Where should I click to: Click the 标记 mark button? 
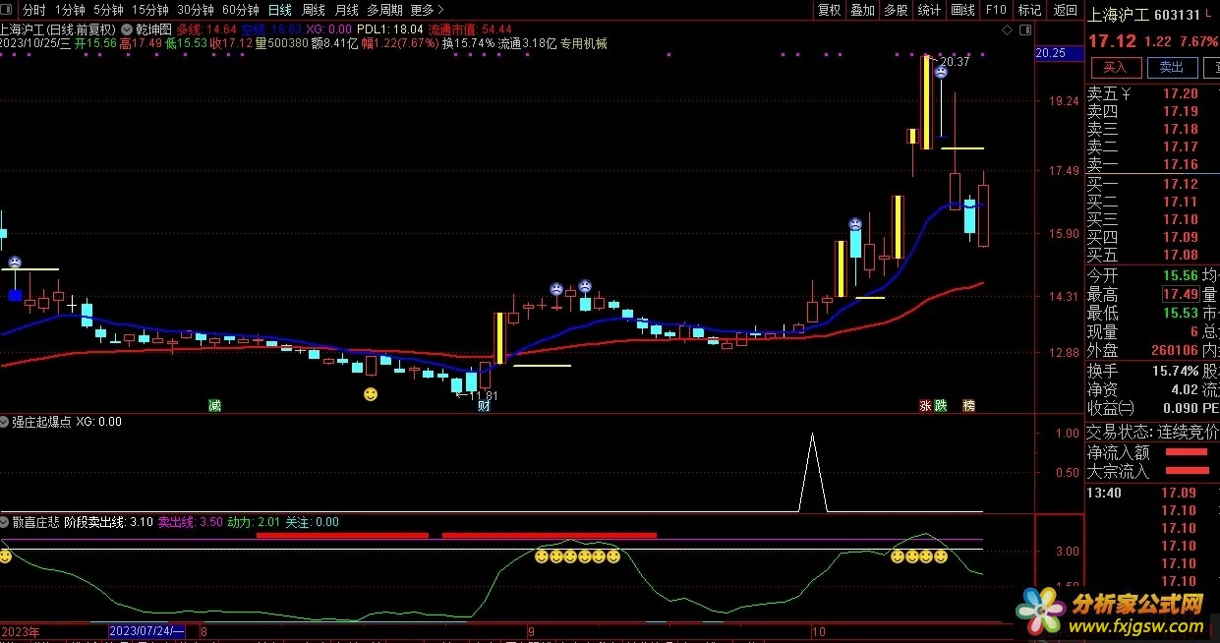tap(1029, 10)
